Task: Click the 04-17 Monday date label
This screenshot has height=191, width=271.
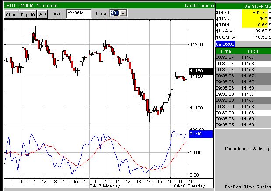Action: tap(104, 186)
